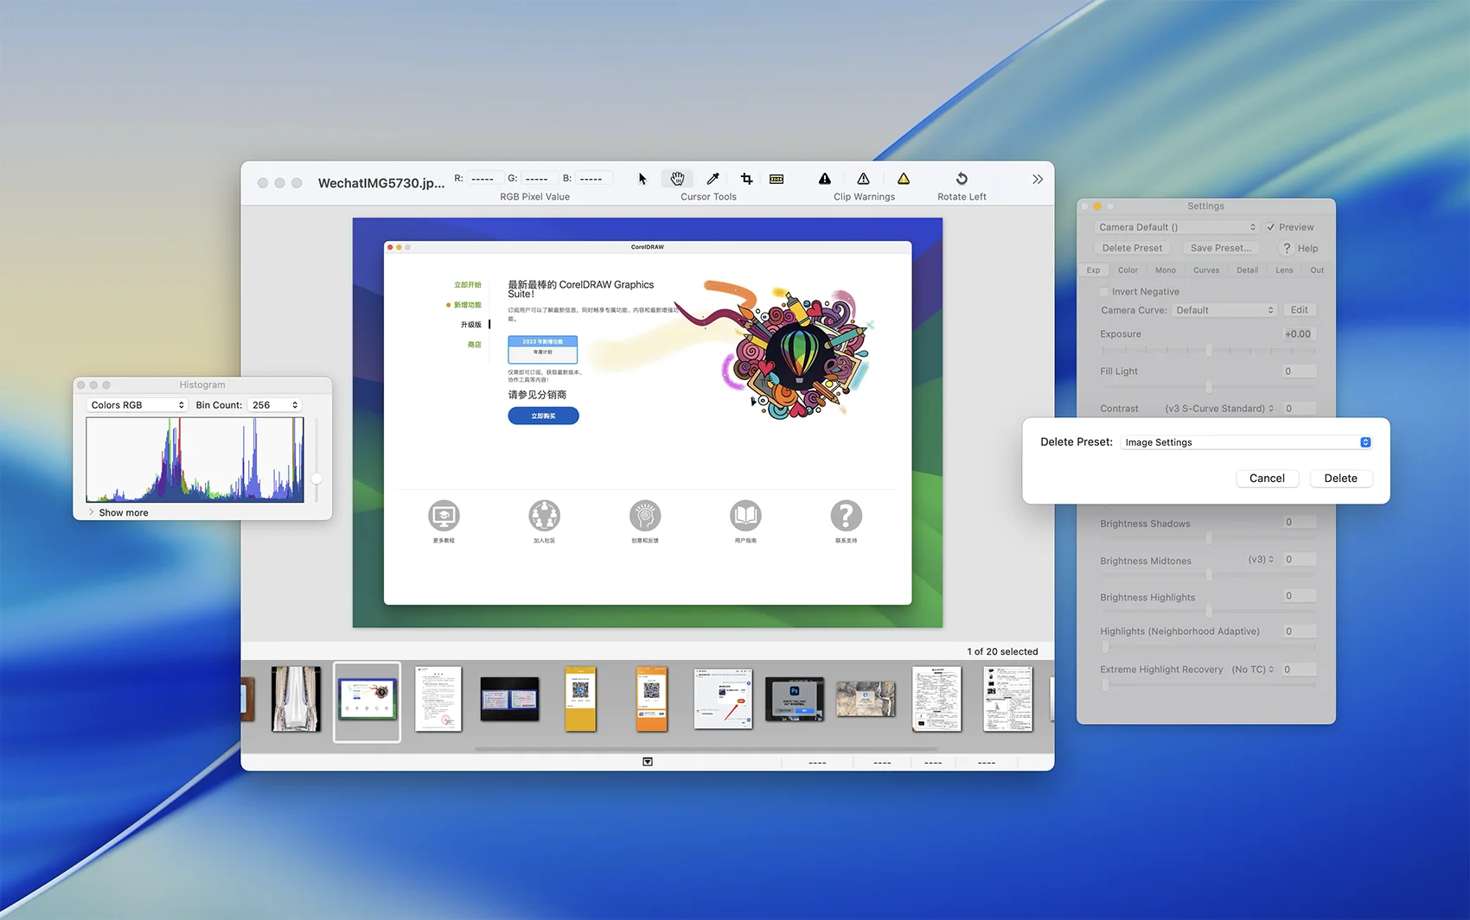The image size is (1470, 920).
Task: Open the Delete Preset Image Settings dropdown
Action: [1247, 442]
